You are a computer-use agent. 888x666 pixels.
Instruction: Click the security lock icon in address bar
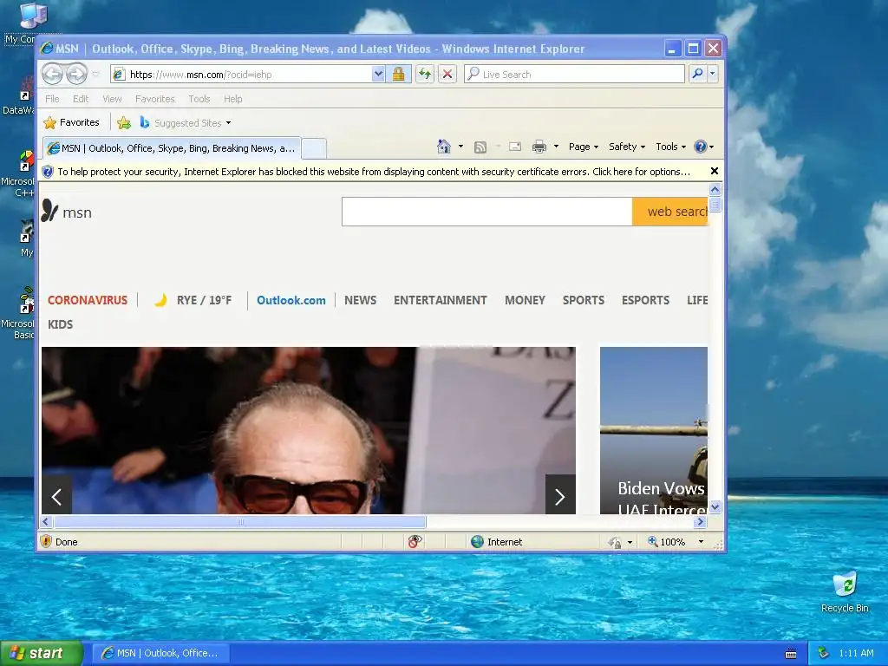[398, 75]
